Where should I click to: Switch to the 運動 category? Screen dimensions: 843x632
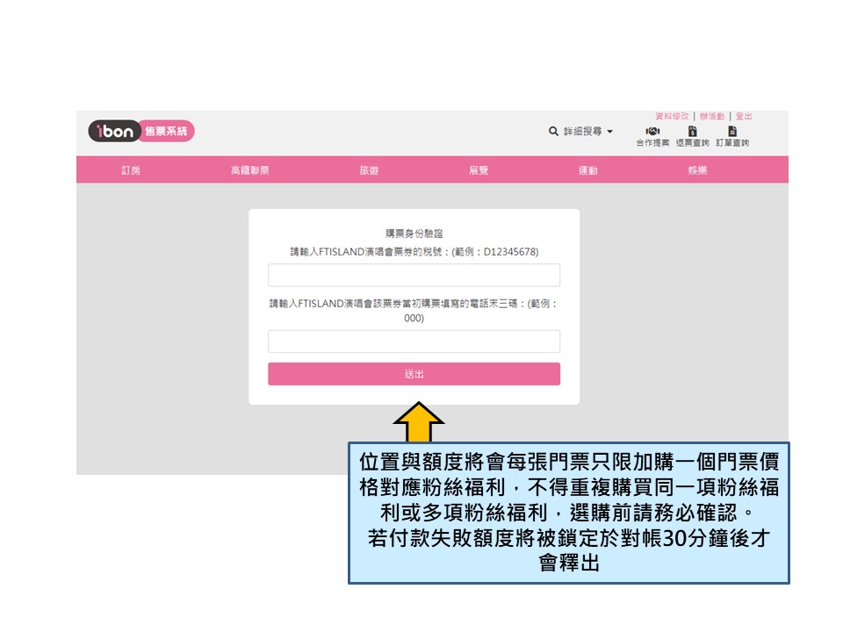(x=588, y=170)
